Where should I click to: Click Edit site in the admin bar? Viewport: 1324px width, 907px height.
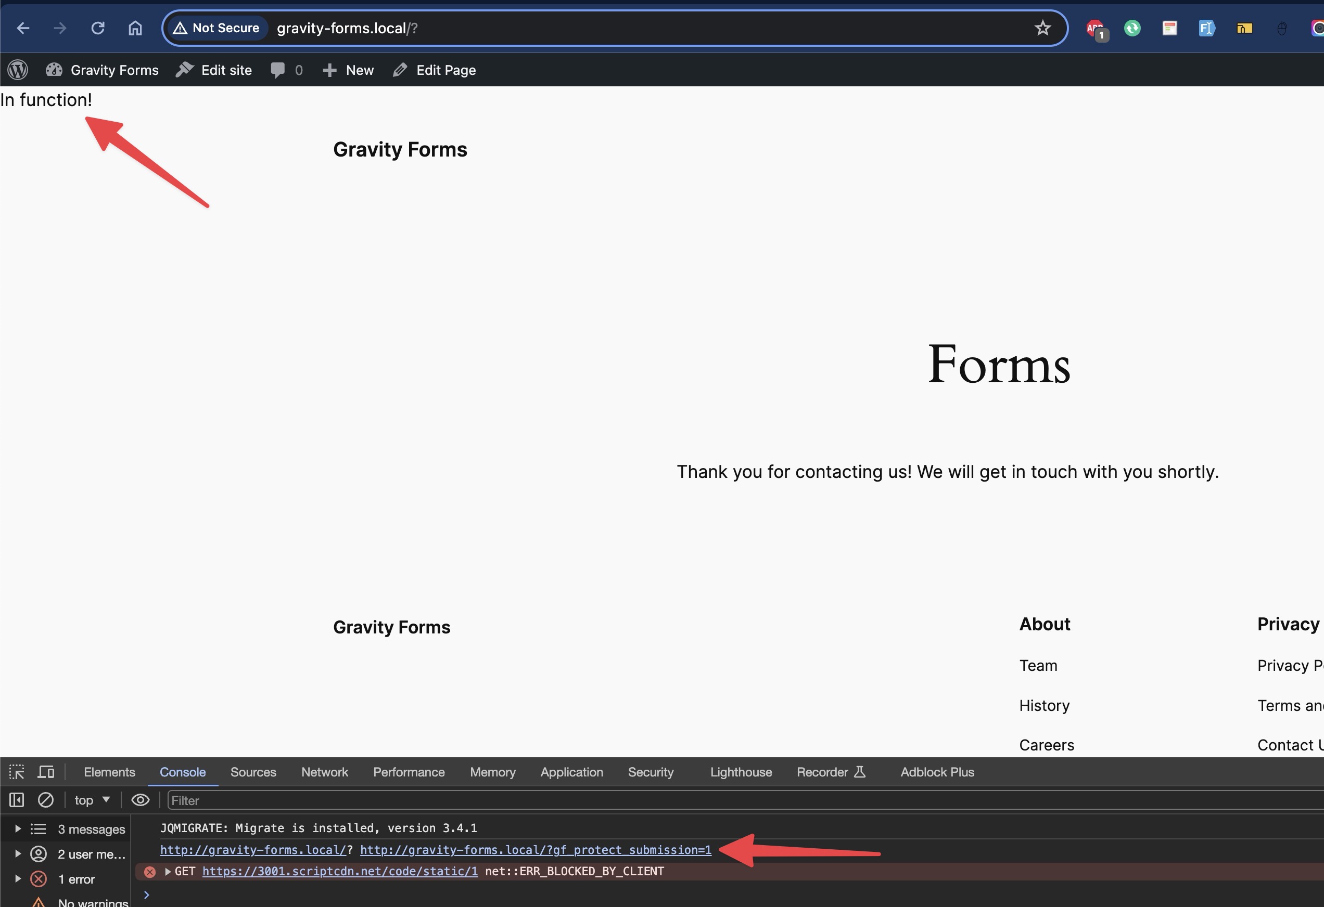click(213, 70)
